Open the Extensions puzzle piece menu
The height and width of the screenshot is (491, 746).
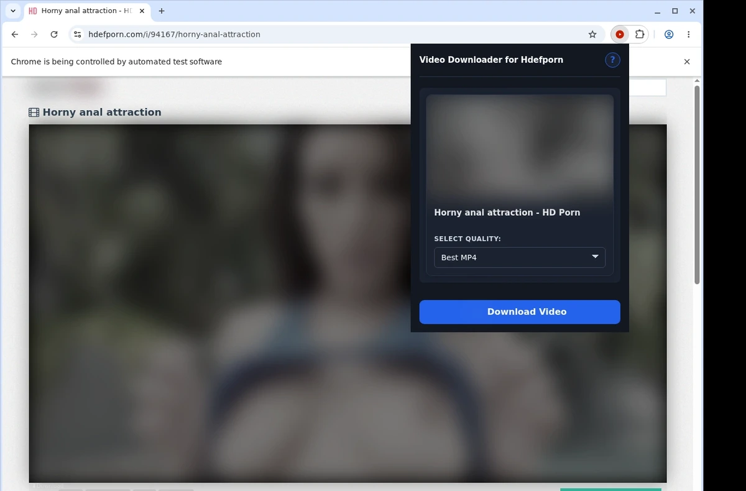click(x=639, y=35)
